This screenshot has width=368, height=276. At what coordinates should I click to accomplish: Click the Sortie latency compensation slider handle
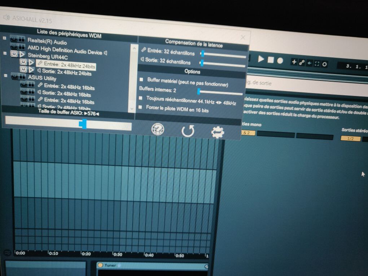point(202,63)
